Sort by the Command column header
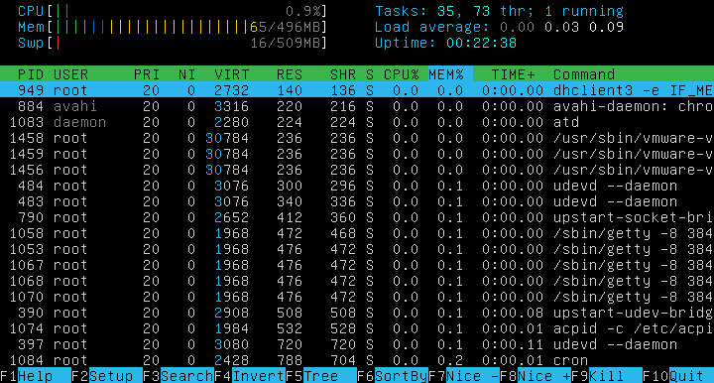Image resolution: width=714 pixels, height=383 pixels. 584,74
